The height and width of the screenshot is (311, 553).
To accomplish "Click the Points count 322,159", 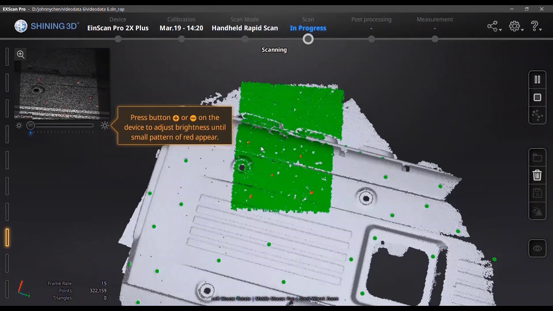I will tap(98, 291).
